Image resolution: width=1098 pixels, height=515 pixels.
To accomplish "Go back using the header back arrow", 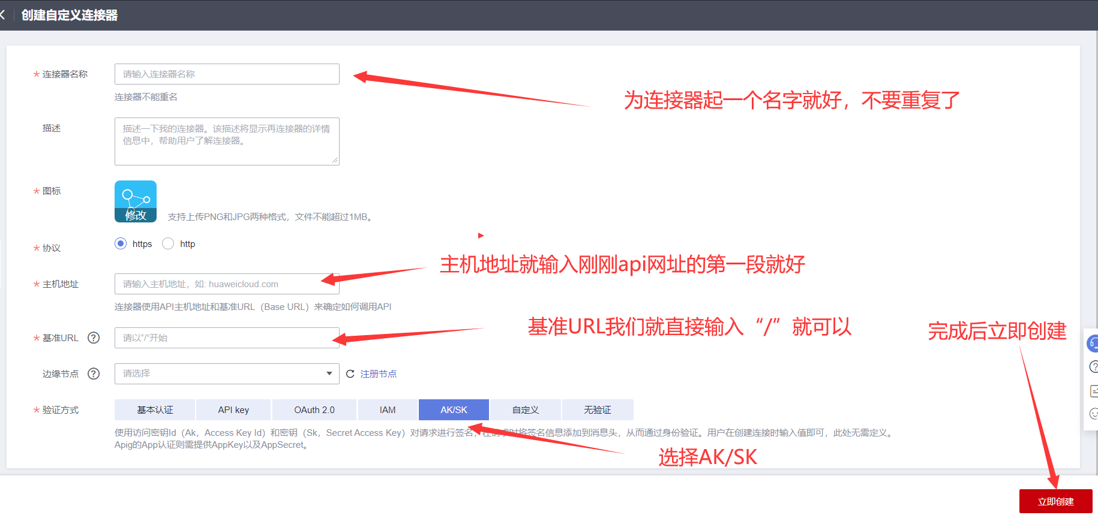I will click(3, 15).
